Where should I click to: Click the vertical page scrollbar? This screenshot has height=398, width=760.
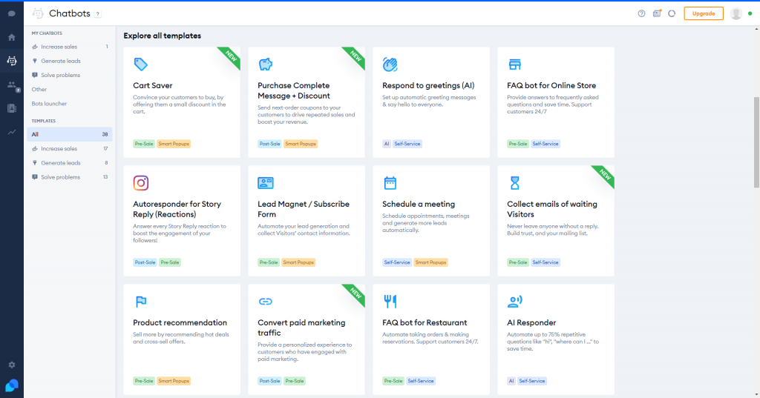[756, 141]
